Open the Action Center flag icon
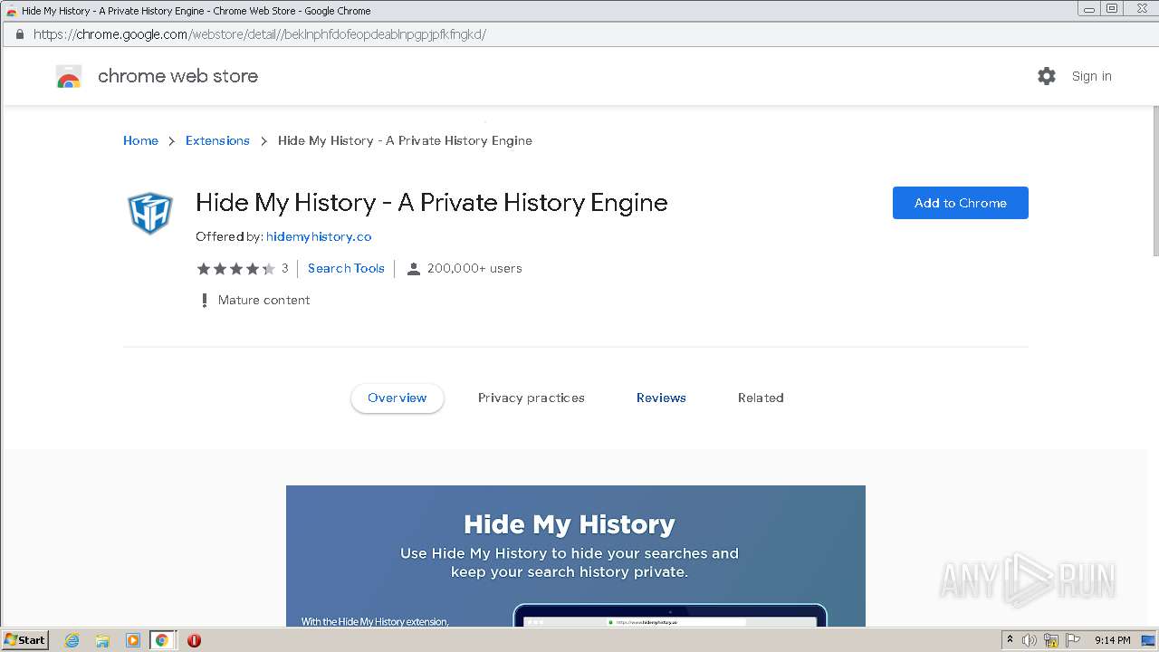The width and height of the screenshot is (1159, 652). point(1073,640)
